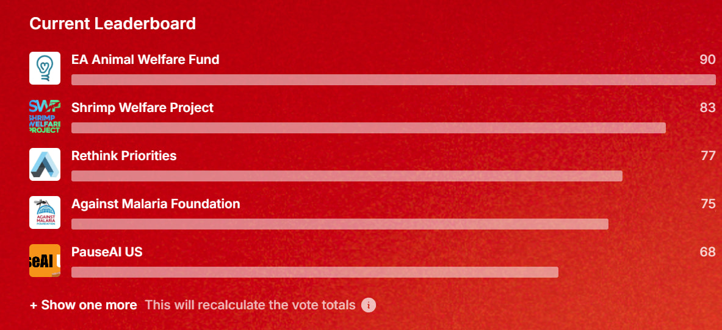Image resolution: width=722 pixels, height=330 pixels.
Task: Open the PauseAI US orange logo
Action: pos(45,261)
